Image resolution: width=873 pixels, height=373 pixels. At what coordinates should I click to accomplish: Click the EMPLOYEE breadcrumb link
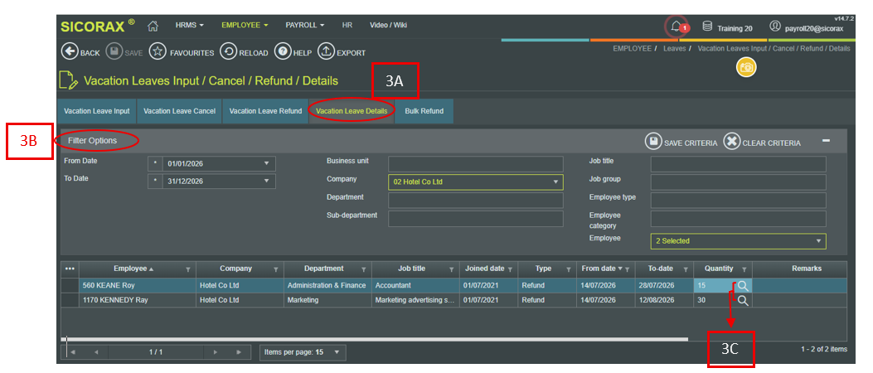(x=632, y=48)
